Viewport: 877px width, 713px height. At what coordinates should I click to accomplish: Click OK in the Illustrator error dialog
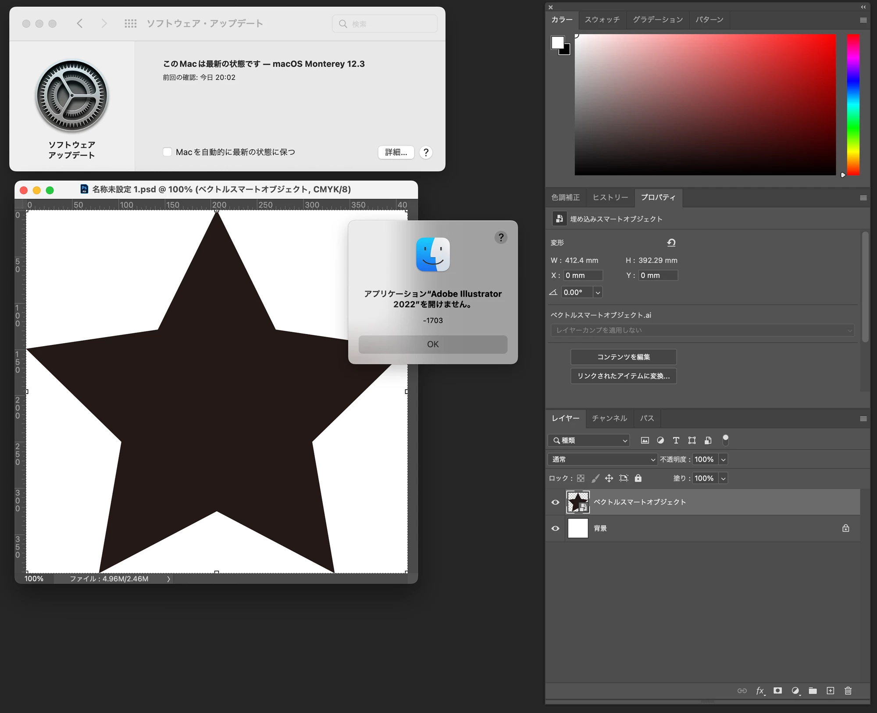point(433,344)
